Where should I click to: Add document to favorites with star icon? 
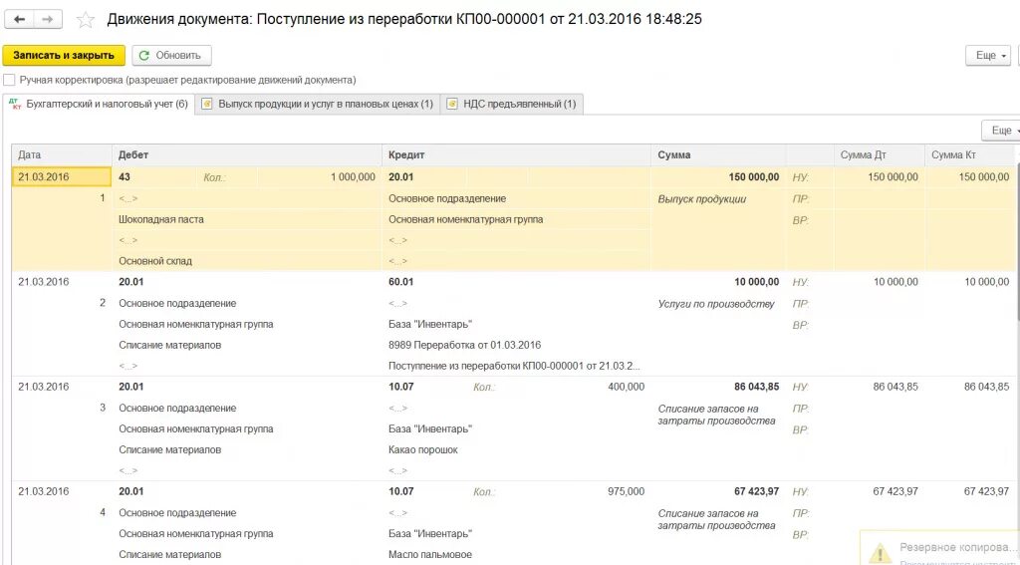(x=87, y=20)
